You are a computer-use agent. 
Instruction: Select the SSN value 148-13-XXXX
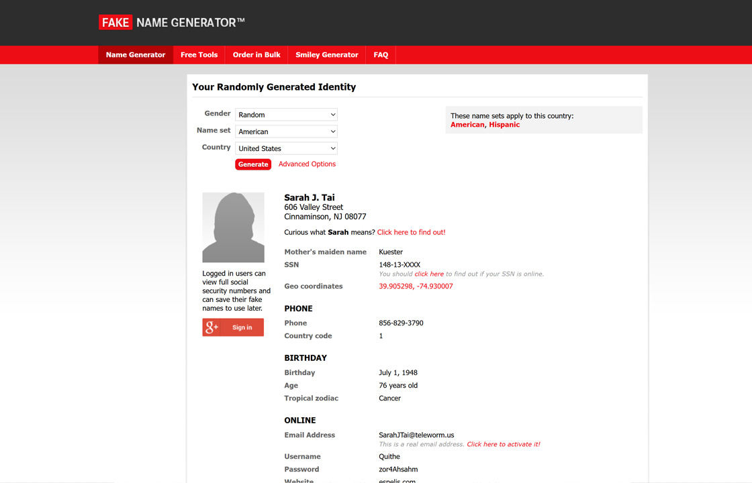(x=399, y=264)
